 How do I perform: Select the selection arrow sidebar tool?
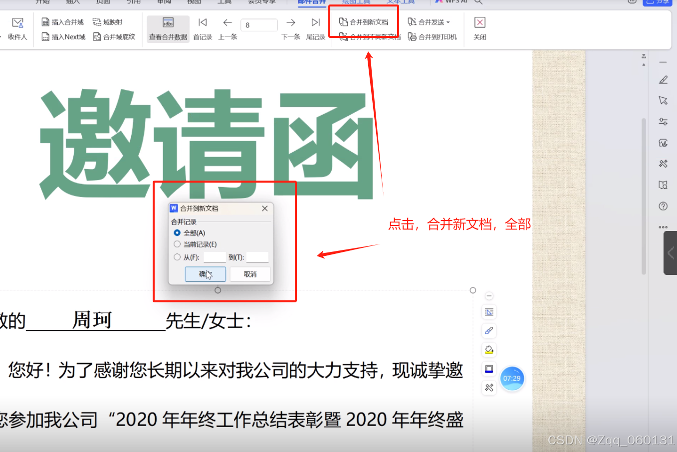tap(663, 101)
